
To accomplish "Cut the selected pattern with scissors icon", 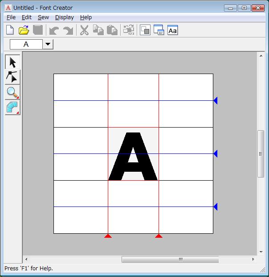I will pyautogui.click(x=84, y=30).
